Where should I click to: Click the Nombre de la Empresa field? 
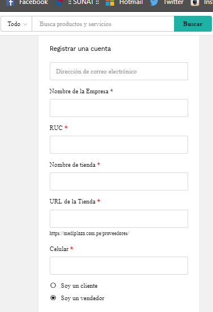(119, 108)
